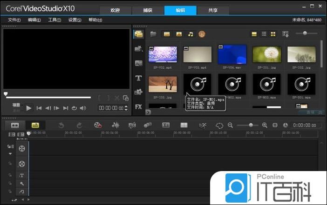
Task: Toggle photo files visibility in library
Action: [x=178, y=34]
